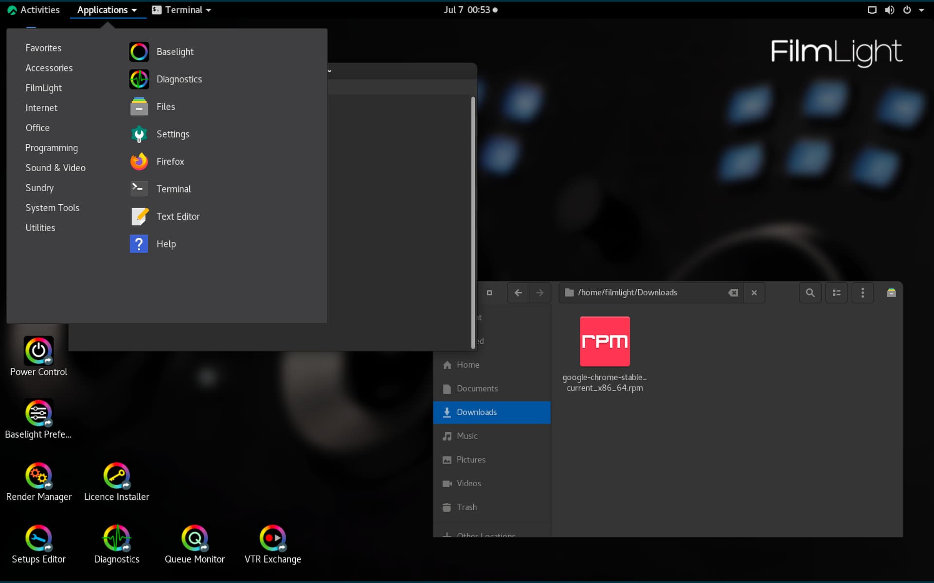Expand the system menu arrow in top bar
This screenshot has width=934, height=583.
tap(921, 10)
